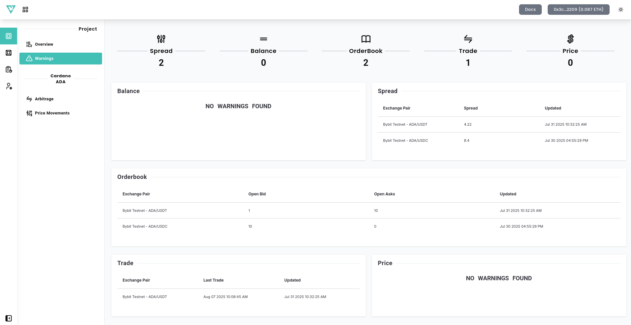Collapse the sidebar with the bottom-left panel icon
Screen dimensions: 631x325
pos(9,318)
